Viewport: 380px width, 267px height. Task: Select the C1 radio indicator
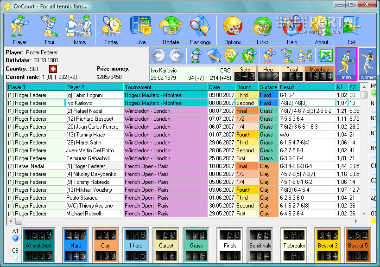[x=374, y=173]
